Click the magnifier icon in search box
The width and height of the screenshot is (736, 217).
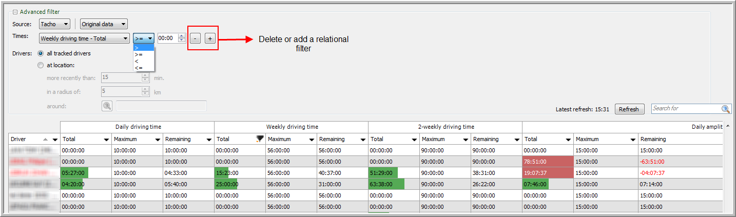(x=725, y=109)
